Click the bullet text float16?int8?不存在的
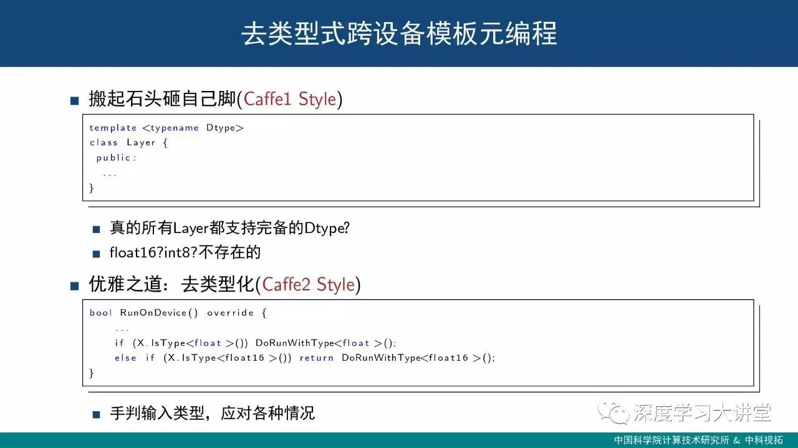The height and width of the screenshot is (448, 798). 185,252
